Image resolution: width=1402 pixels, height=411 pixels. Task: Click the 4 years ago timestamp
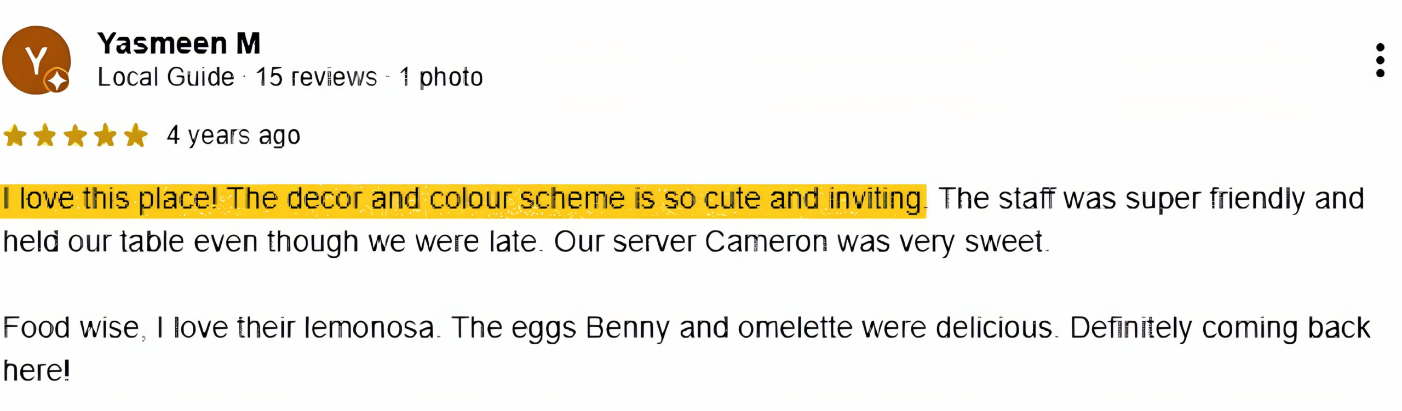(x=233, y=135)
